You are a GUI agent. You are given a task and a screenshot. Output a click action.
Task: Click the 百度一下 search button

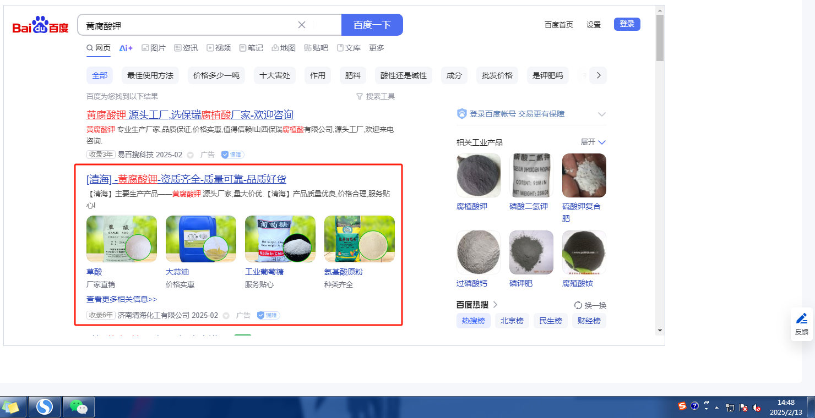[x=372, y=25]
